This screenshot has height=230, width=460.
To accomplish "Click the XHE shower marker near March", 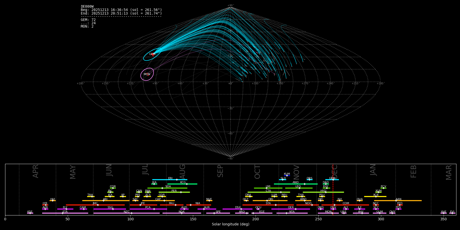I will pyautogui.click(x=444, y=213).
